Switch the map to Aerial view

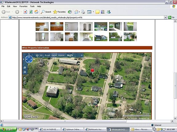[54, 55]
